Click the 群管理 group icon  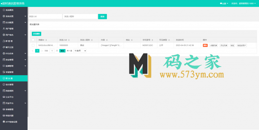click(x=4, y=41)
